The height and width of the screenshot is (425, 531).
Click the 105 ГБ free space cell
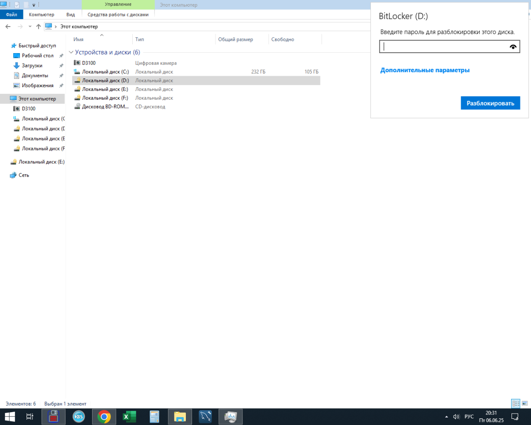(312, 72)
